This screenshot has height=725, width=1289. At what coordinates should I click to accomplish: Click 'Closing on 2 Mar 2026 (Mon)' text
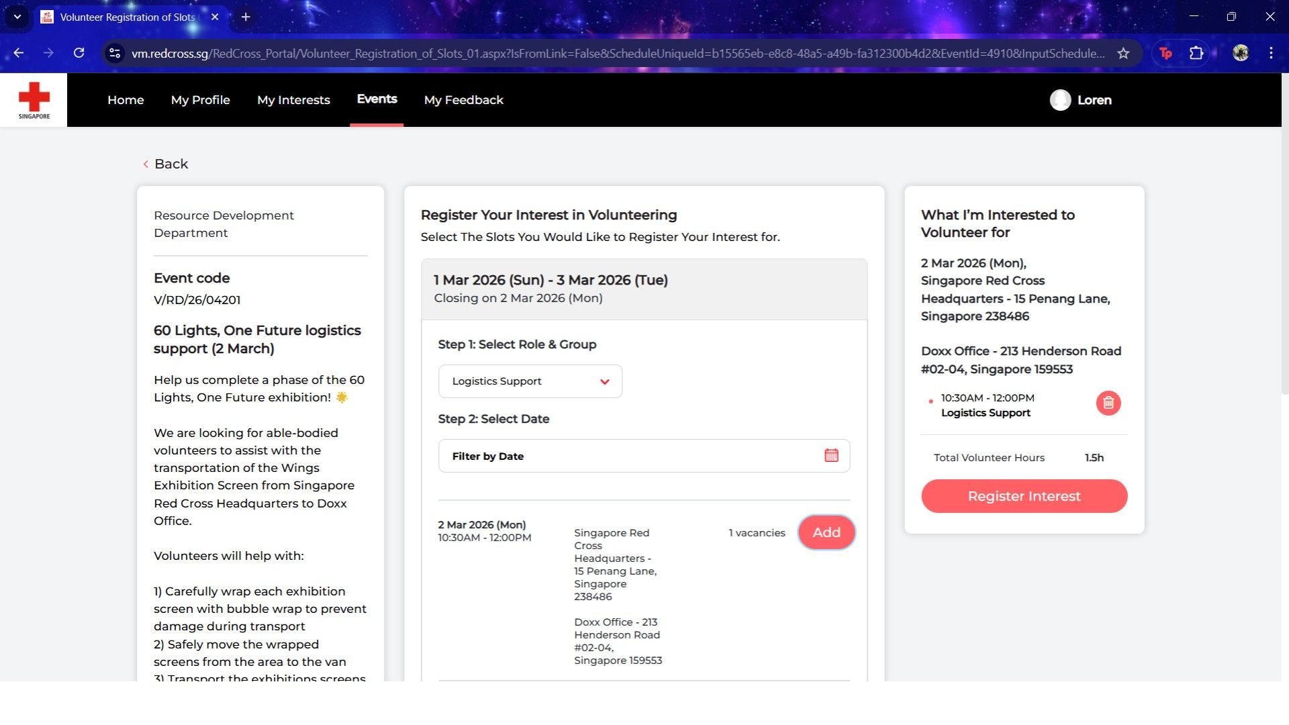518,298
